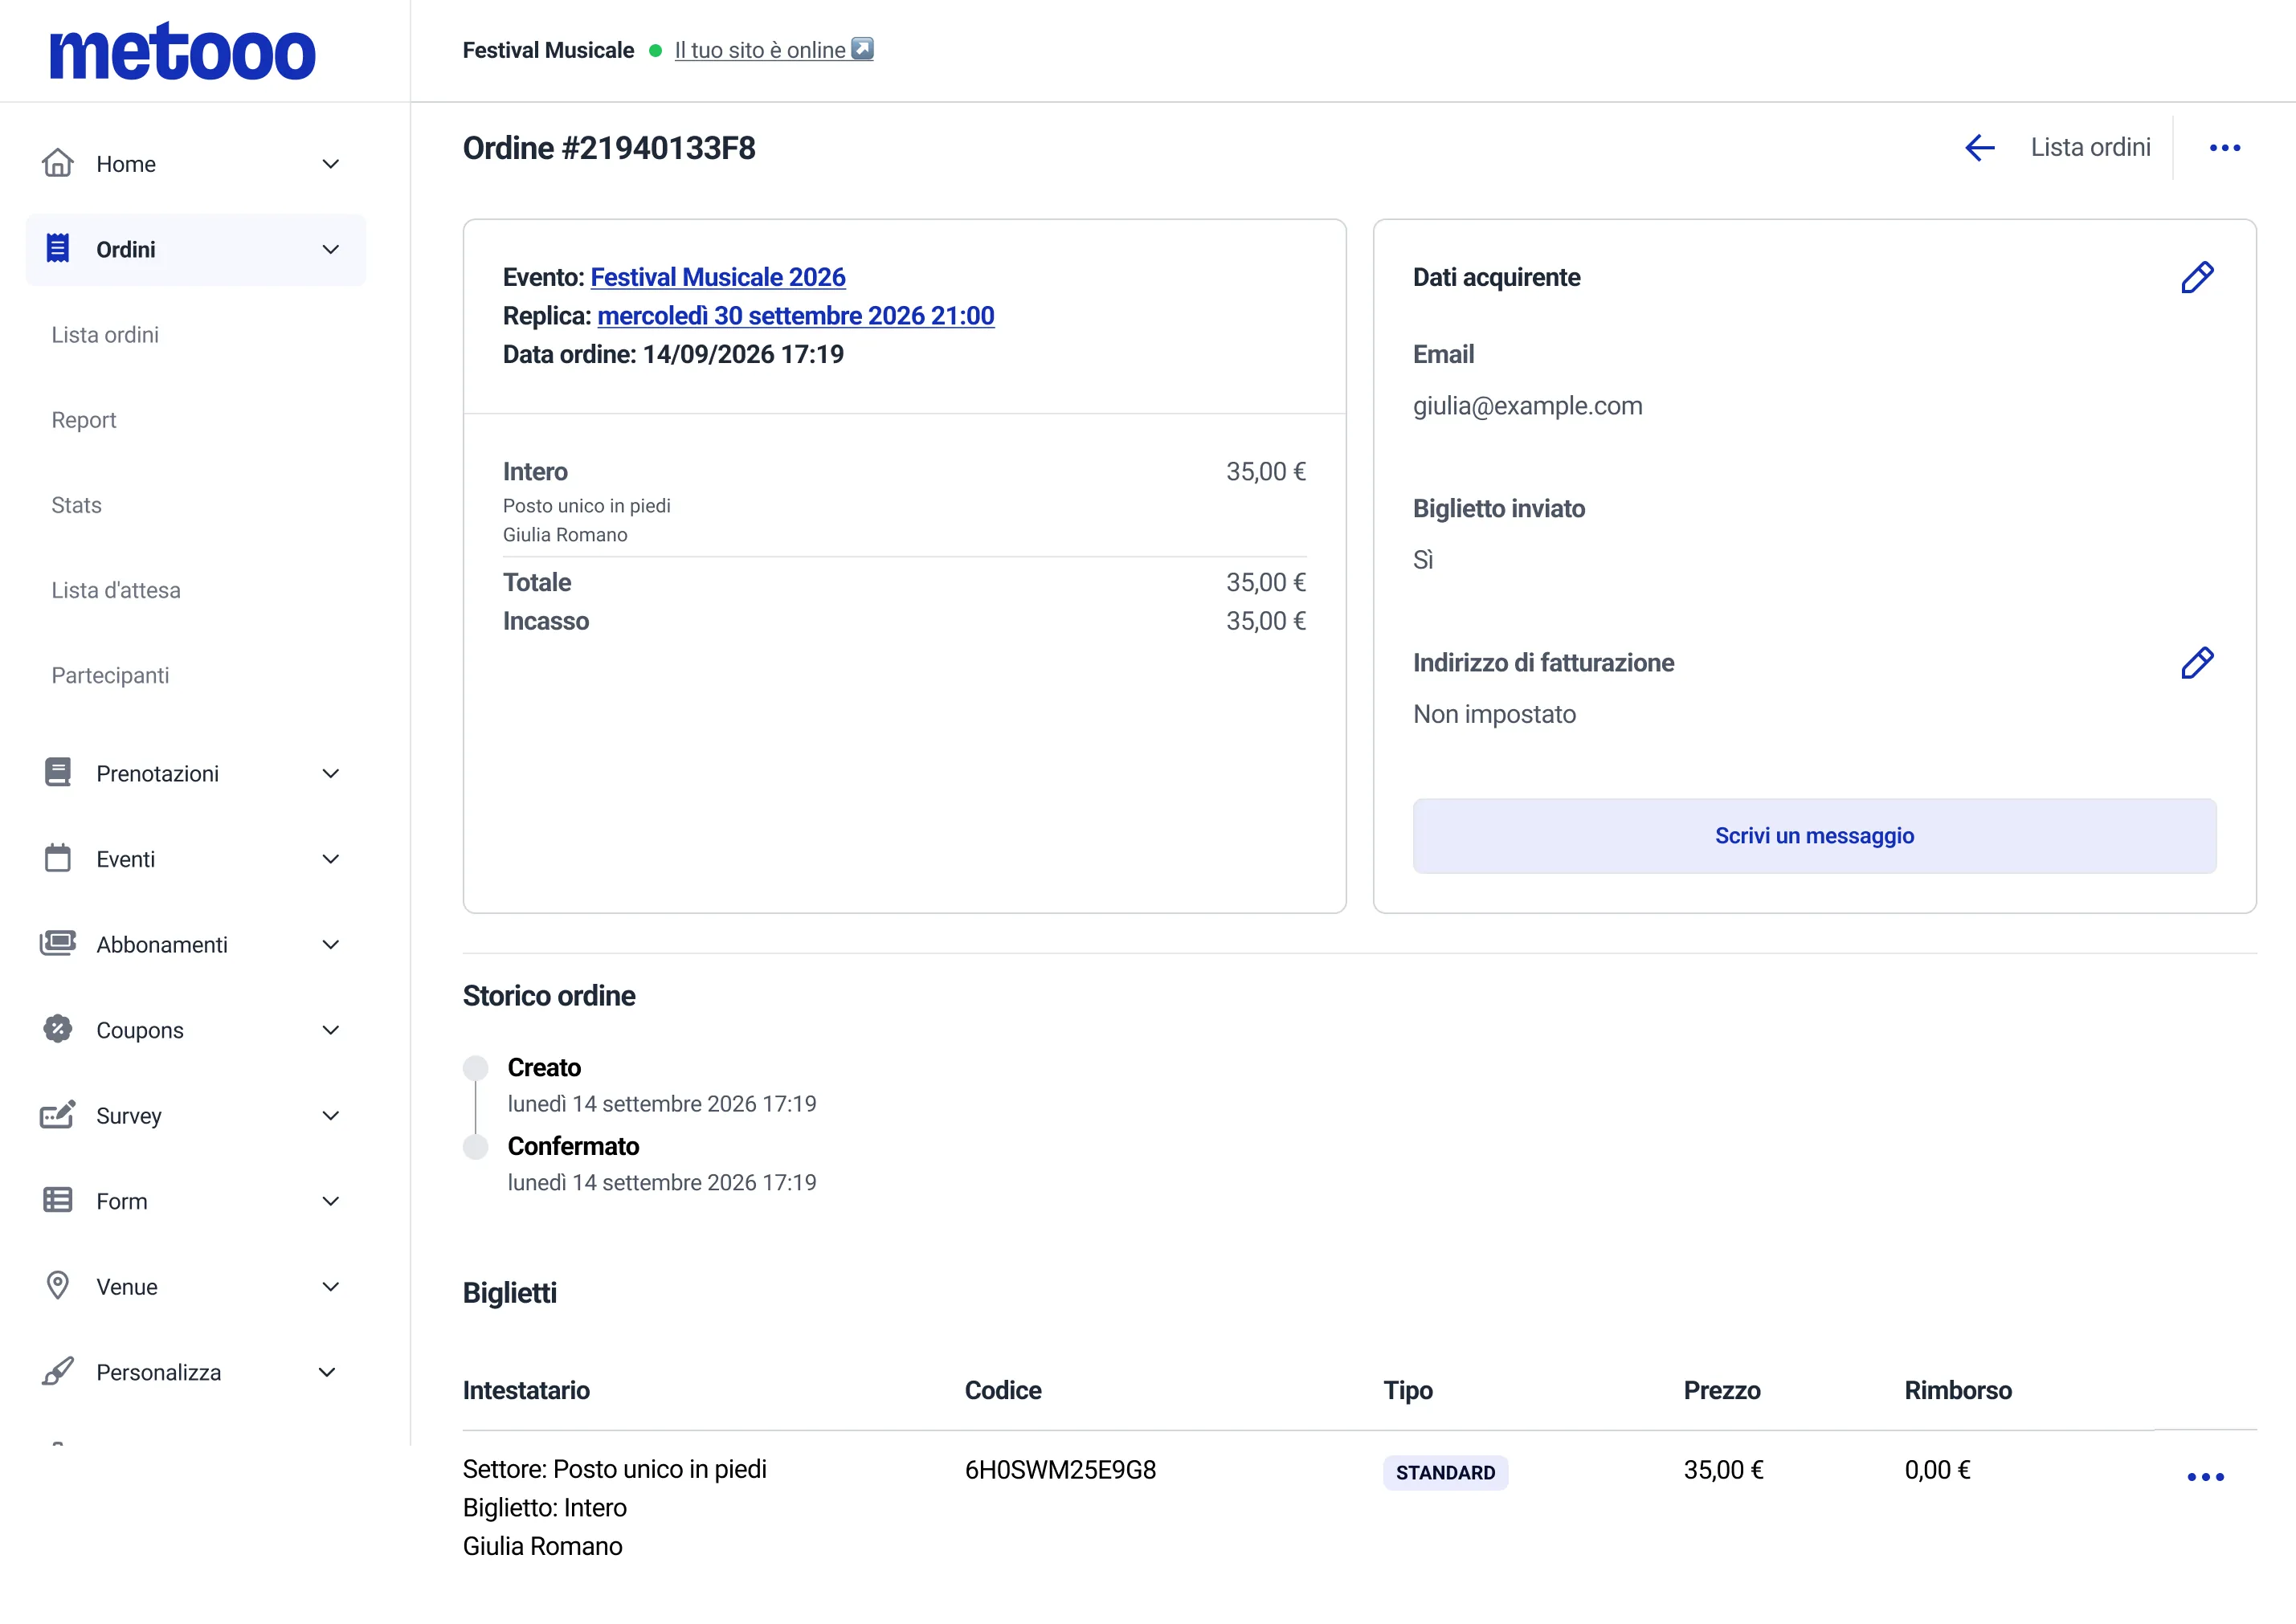Open Report submenu item
2296x1624 pixels.
click(84, 420)
